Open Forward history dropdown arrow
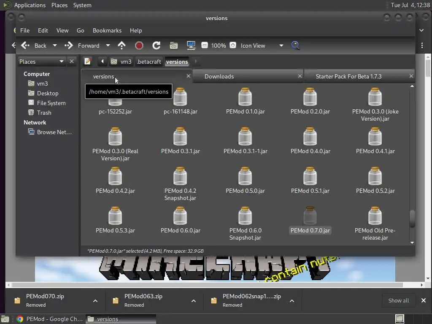Viewport: 432px width, 324px height. tap(108, 46)
